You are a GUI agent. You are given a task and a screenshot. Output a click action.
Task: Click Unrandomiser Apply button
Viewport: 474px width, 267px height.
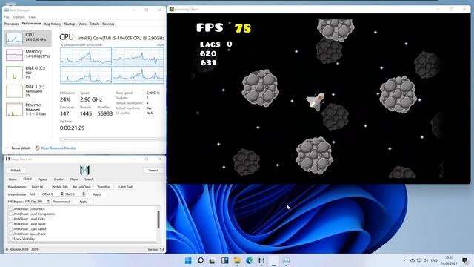[97, 194]
